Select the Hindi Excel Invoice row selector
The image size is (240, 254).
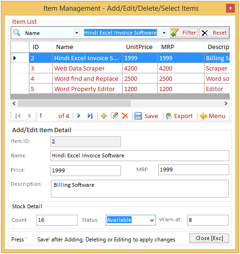coord(20,58)
